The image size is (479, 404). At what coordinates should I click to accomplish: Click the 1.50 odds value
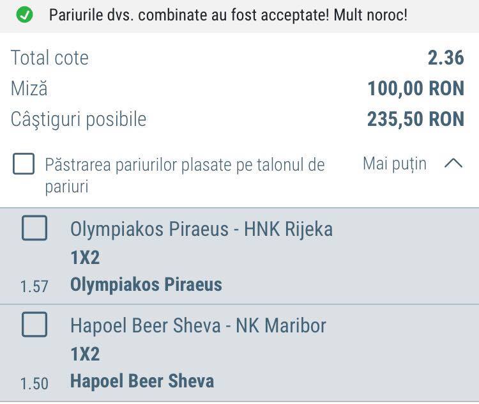click(x=34, y=383)
